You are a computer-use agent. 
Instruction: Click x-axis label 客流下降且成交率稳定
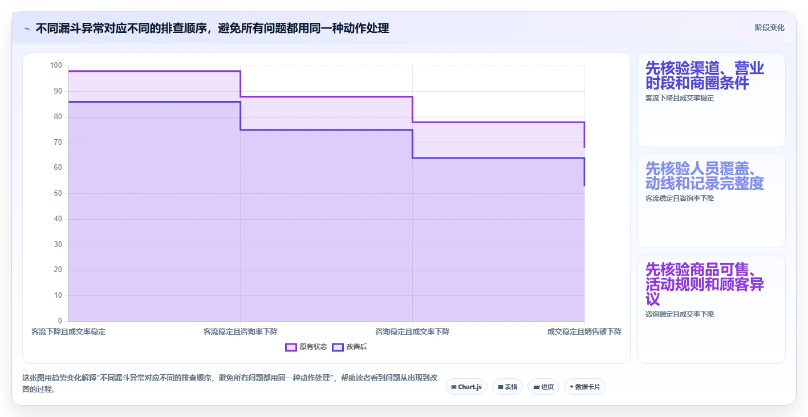(x=68, y=331)
